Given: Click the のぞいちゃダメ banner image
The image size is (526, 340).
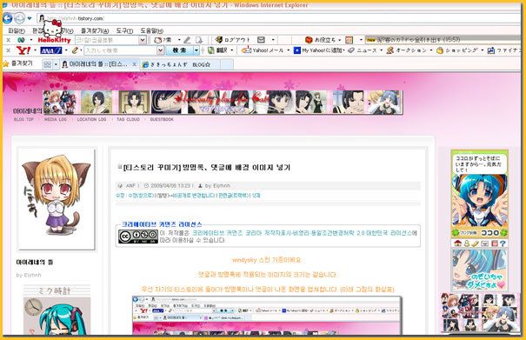Looking at the screenshot, I should point(479,270).
